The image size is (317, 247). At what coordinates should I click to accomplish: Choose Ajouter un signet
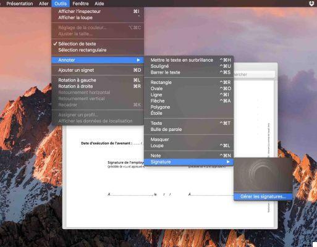coord(98,70)
